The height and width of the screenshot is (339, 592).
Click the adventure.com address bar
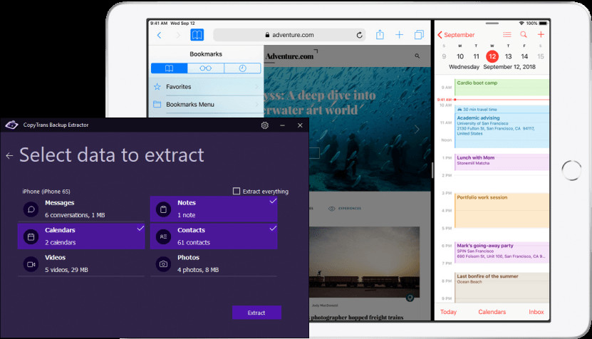(x=289, y=35)
